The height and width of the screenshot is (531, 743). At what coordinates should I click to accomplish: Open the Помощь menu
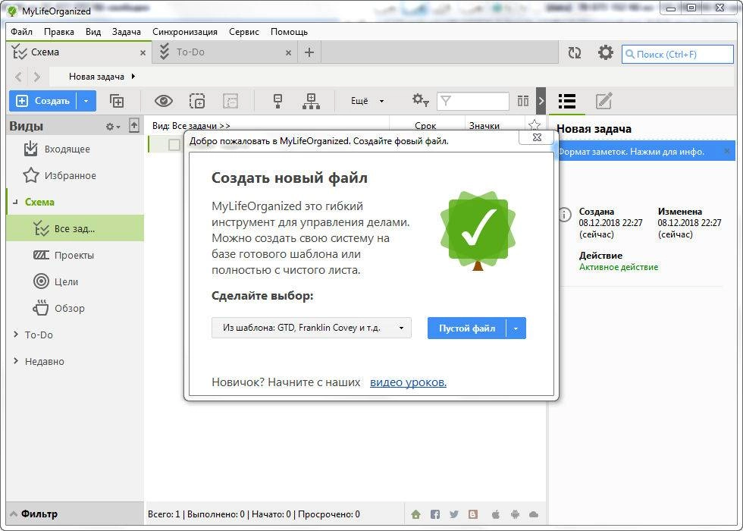[289, 32]
